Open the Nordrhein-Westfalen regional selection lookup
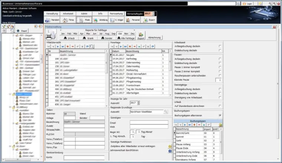 tap(166, 111)
